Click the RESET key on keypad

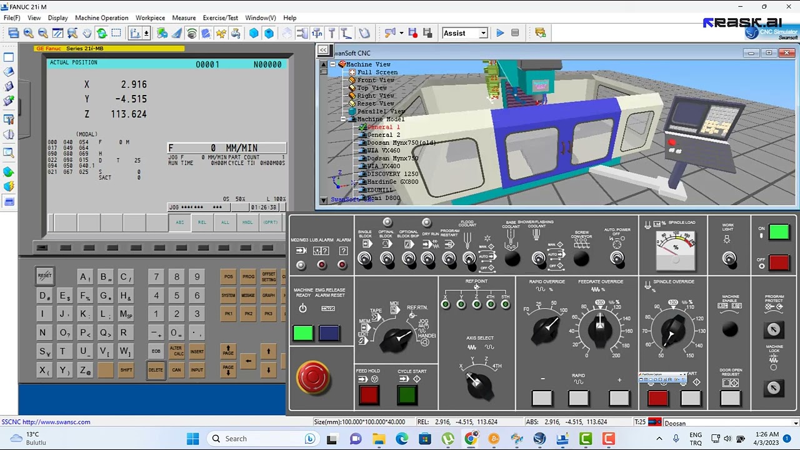point(44,276)
